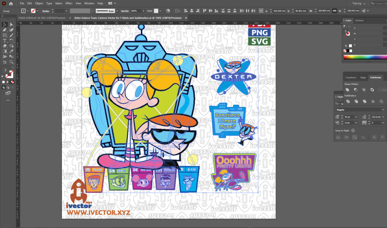This screenshot has width=387, height=228.
Task: Select the Puppet Warp tool
Action: [x=4, y=57]
